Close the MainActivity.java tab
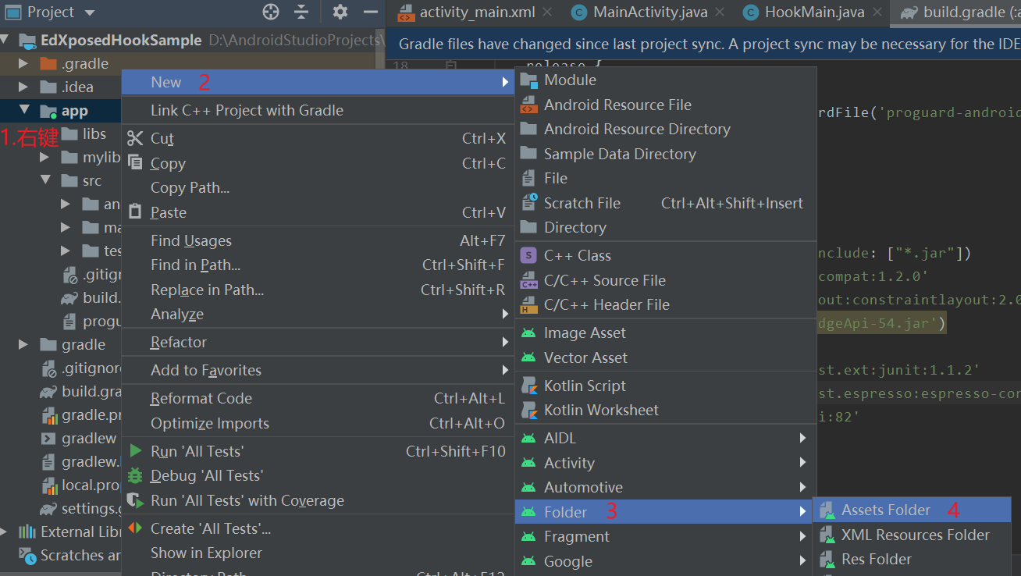 click(x=718, y=12)
